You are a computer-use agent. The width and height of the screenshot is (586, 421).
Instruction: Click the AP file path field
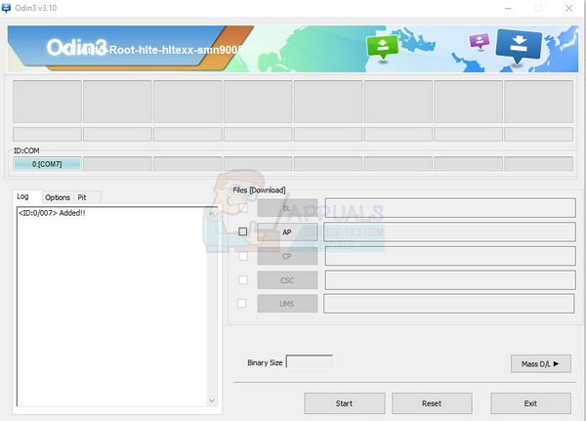click(x=449, y=232)
